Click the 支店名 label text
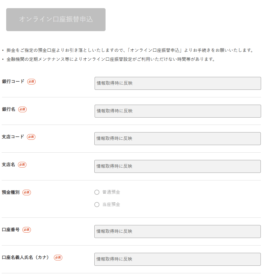 pos(8,165)
